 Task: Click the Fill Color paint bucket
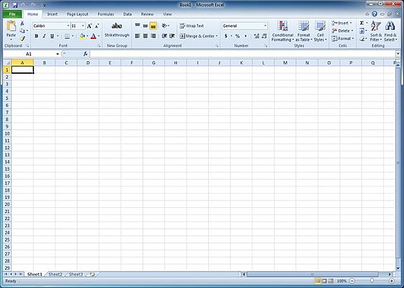tap(82, 37)
